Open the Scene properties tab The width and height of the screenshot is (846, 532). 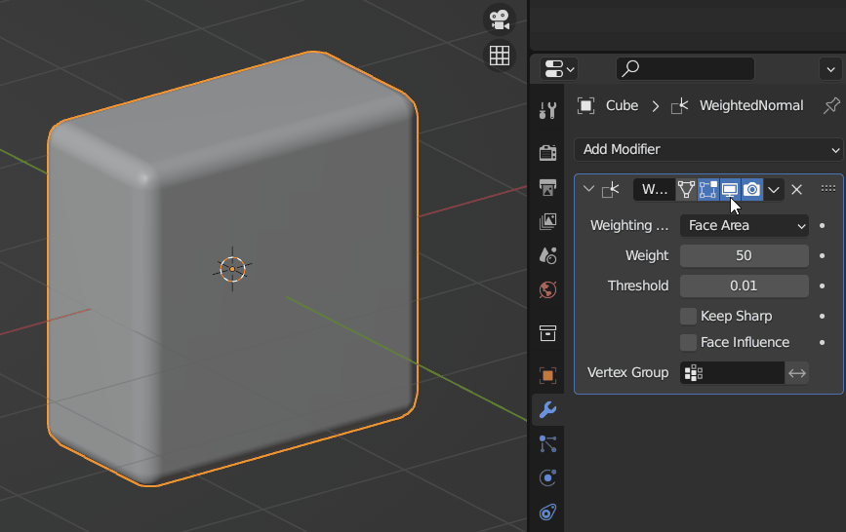[547, 255]
